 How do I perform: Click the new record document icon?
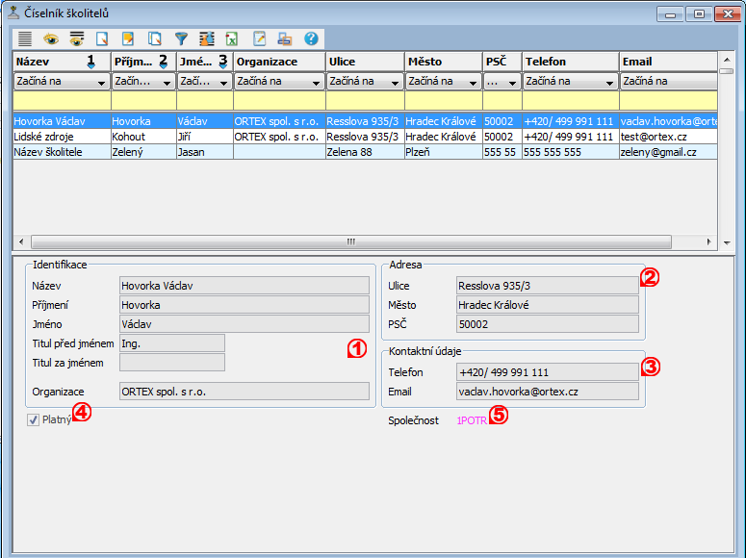click(x=102, y=39)
